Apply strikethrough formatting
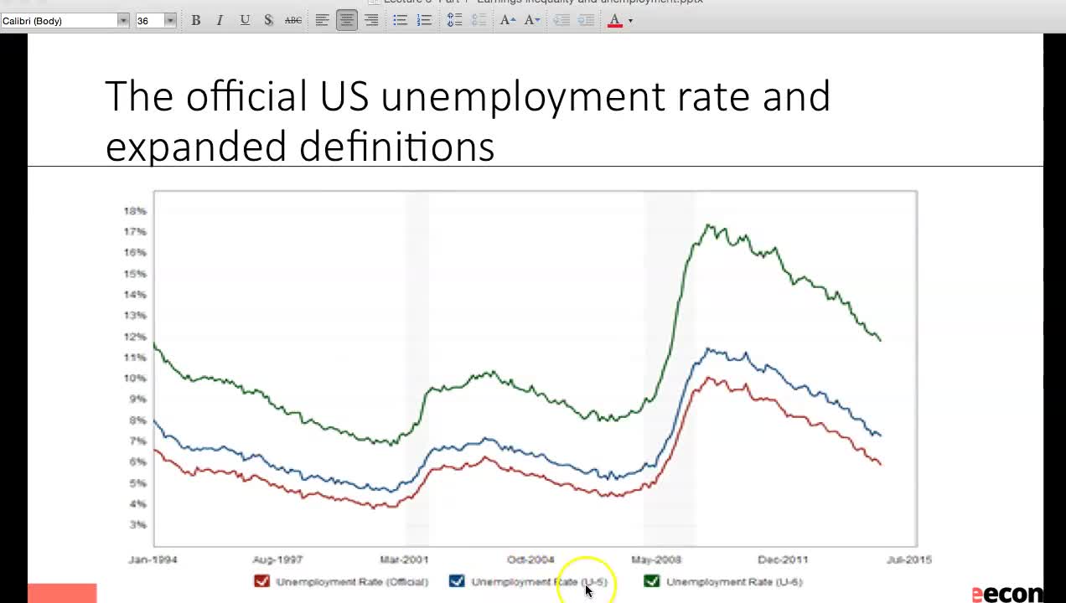Viewport: 1066px width, 603px height. coord(293,20)
